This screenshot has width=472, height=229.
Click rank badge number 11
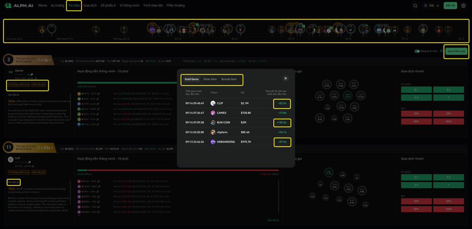tap(9, 148)
